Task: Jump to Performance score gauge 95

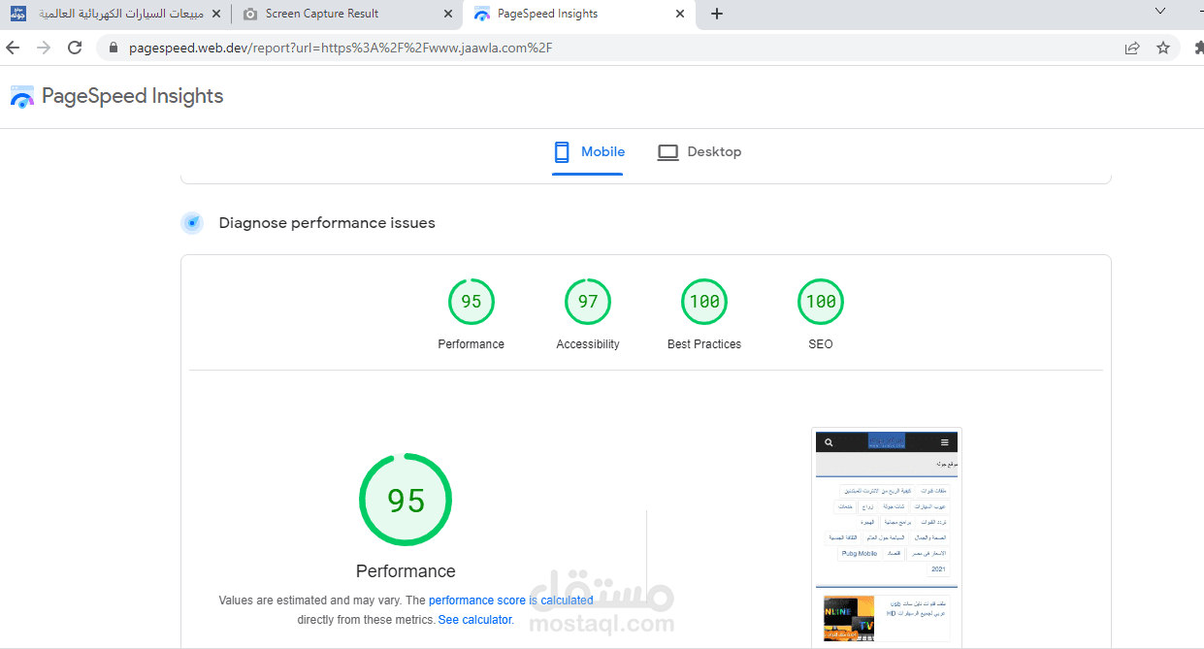Action: click(x=472, y=302)
